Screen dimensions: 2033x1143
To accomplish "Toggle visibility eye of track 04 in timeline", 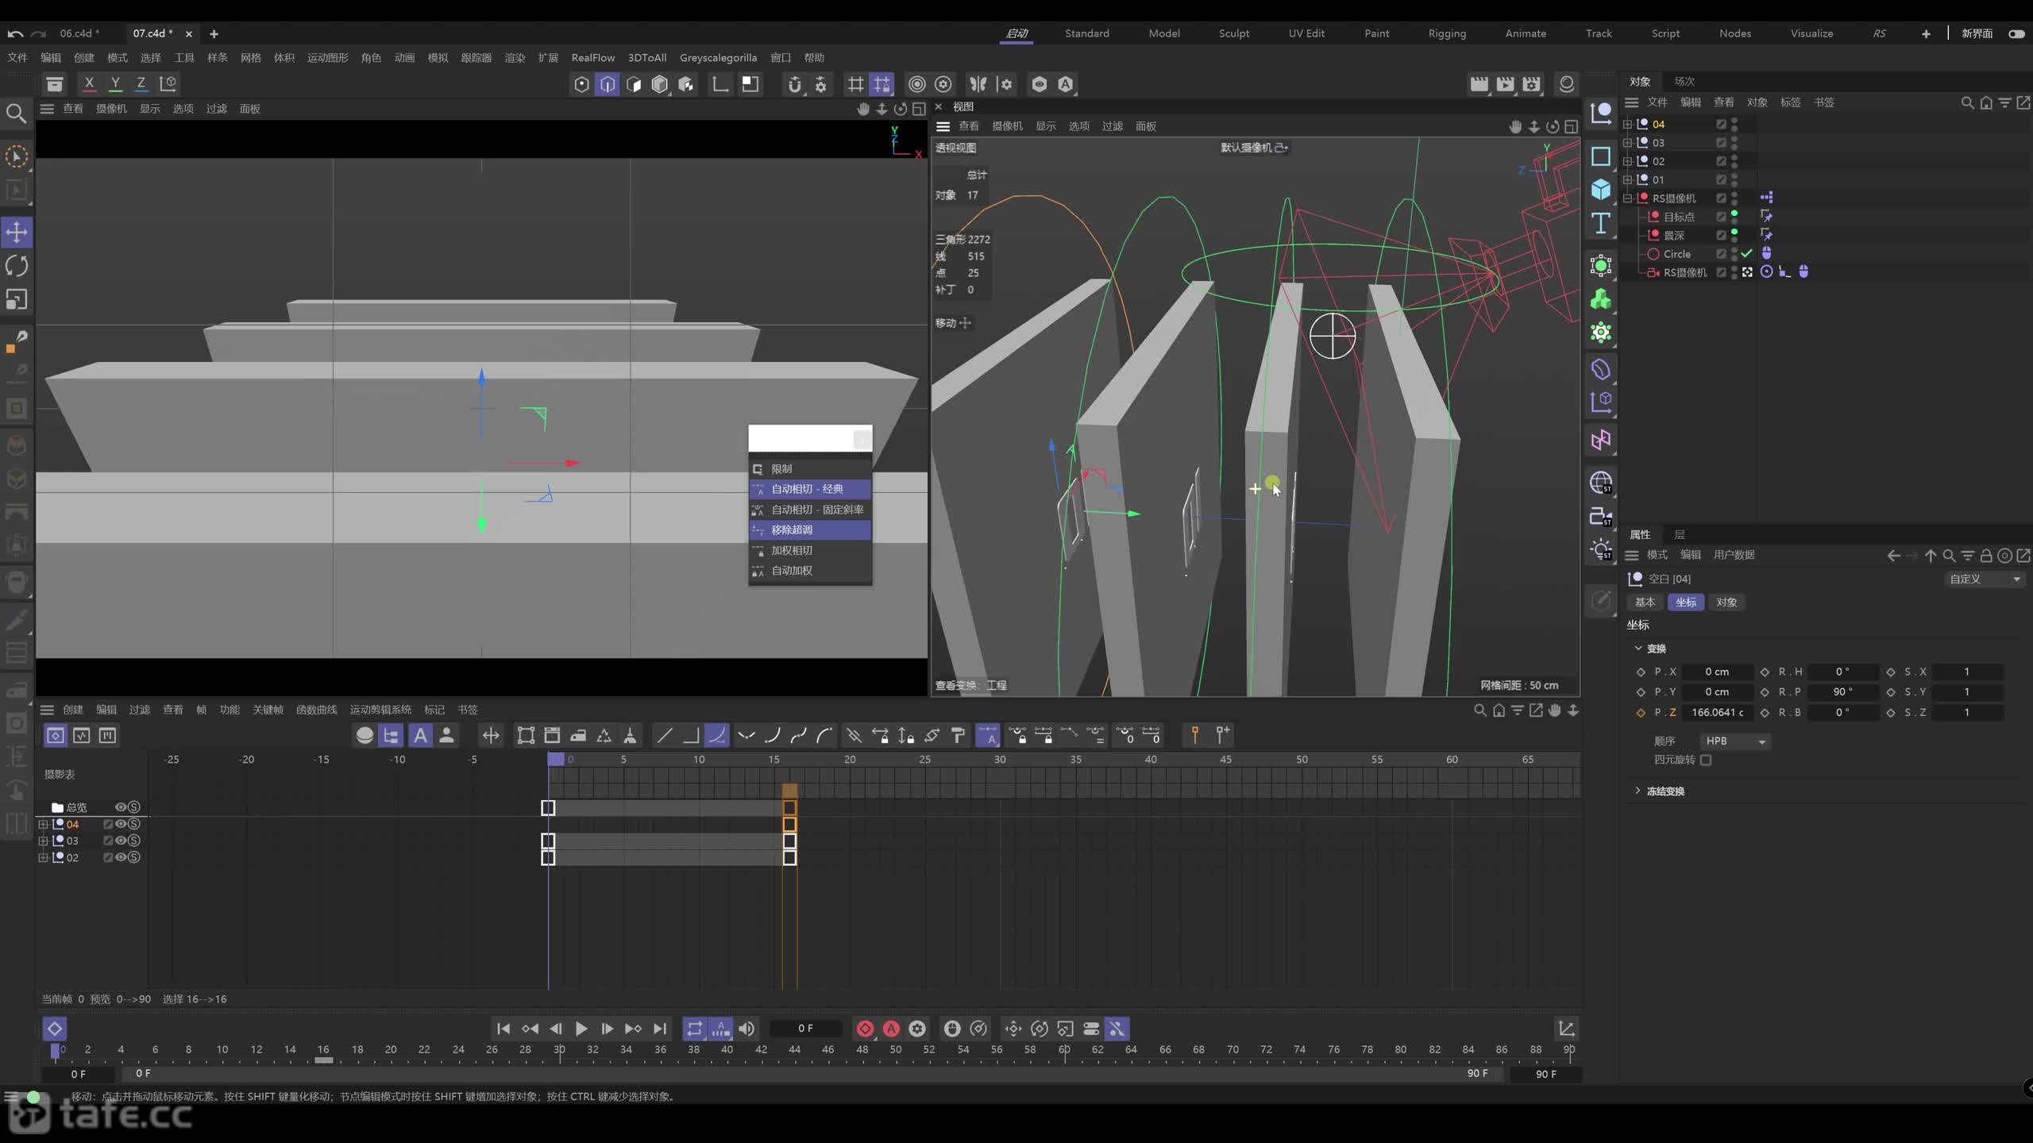I will click(x=122, y=824).
